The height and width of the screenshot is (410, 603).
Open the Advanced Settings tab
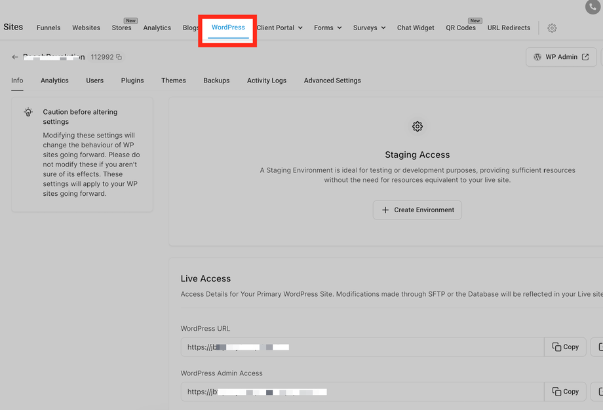(332, 81)
